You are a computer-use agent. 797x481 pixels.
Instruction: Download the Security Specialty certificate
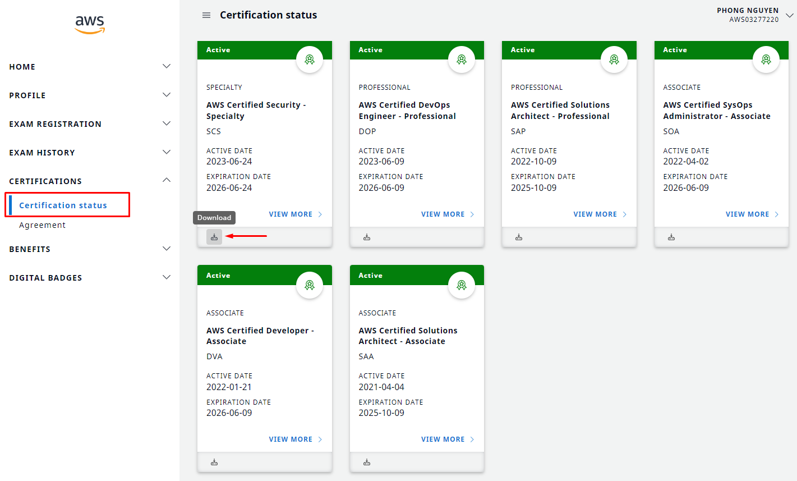tap(214, 237)
